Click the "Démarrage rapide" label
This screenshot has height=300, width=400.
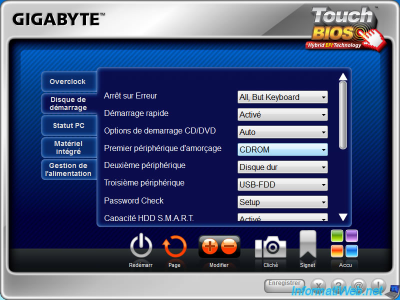136,113
